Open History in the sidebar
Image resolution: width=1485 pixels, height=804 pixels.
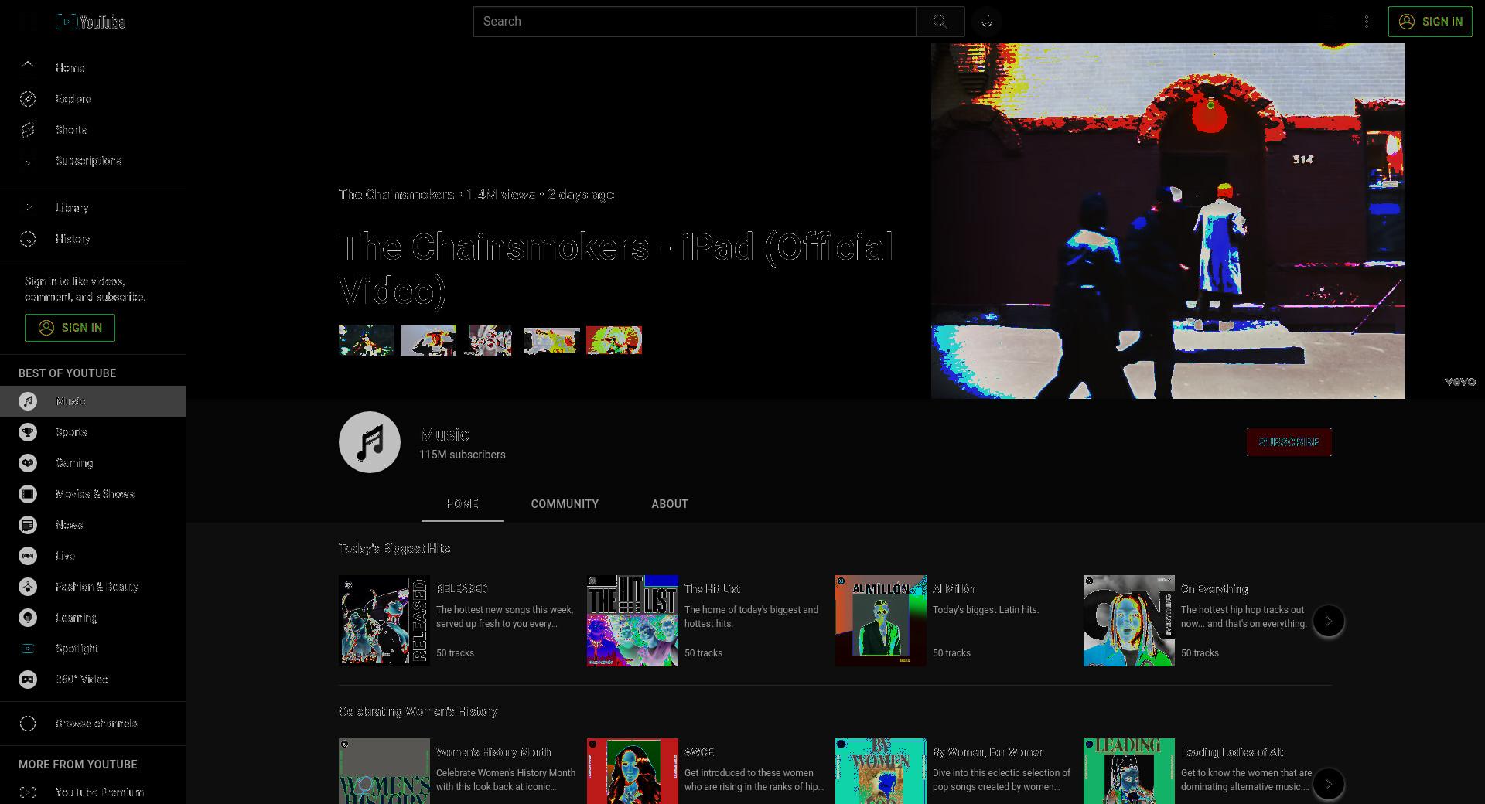coord(93,239)
